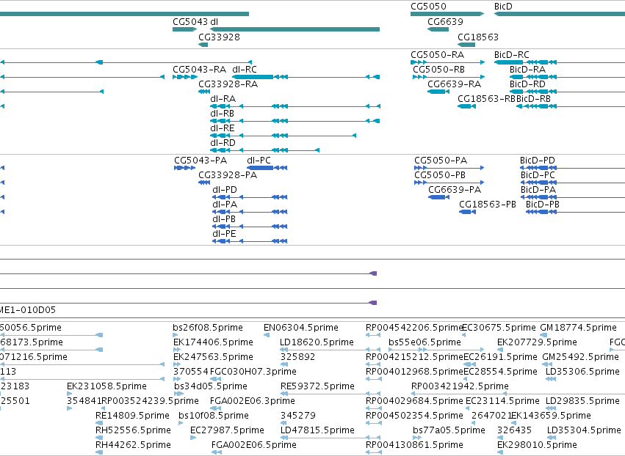Click the CG33928-RA transcript label
The image size is (625, 456).
click(228, 84)
